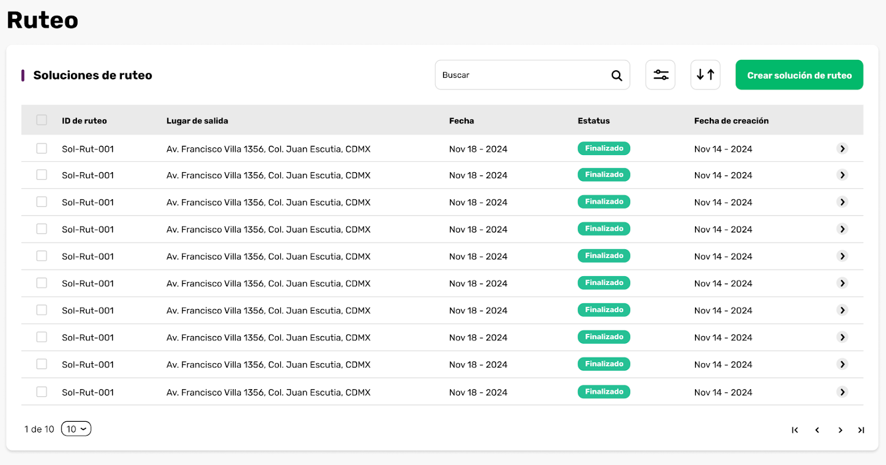Click the magnifying glass search icon

coord(616,75)
